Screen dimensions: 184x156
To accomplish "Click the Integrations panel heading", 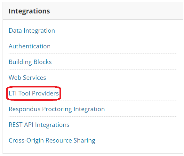I will 29,11.
